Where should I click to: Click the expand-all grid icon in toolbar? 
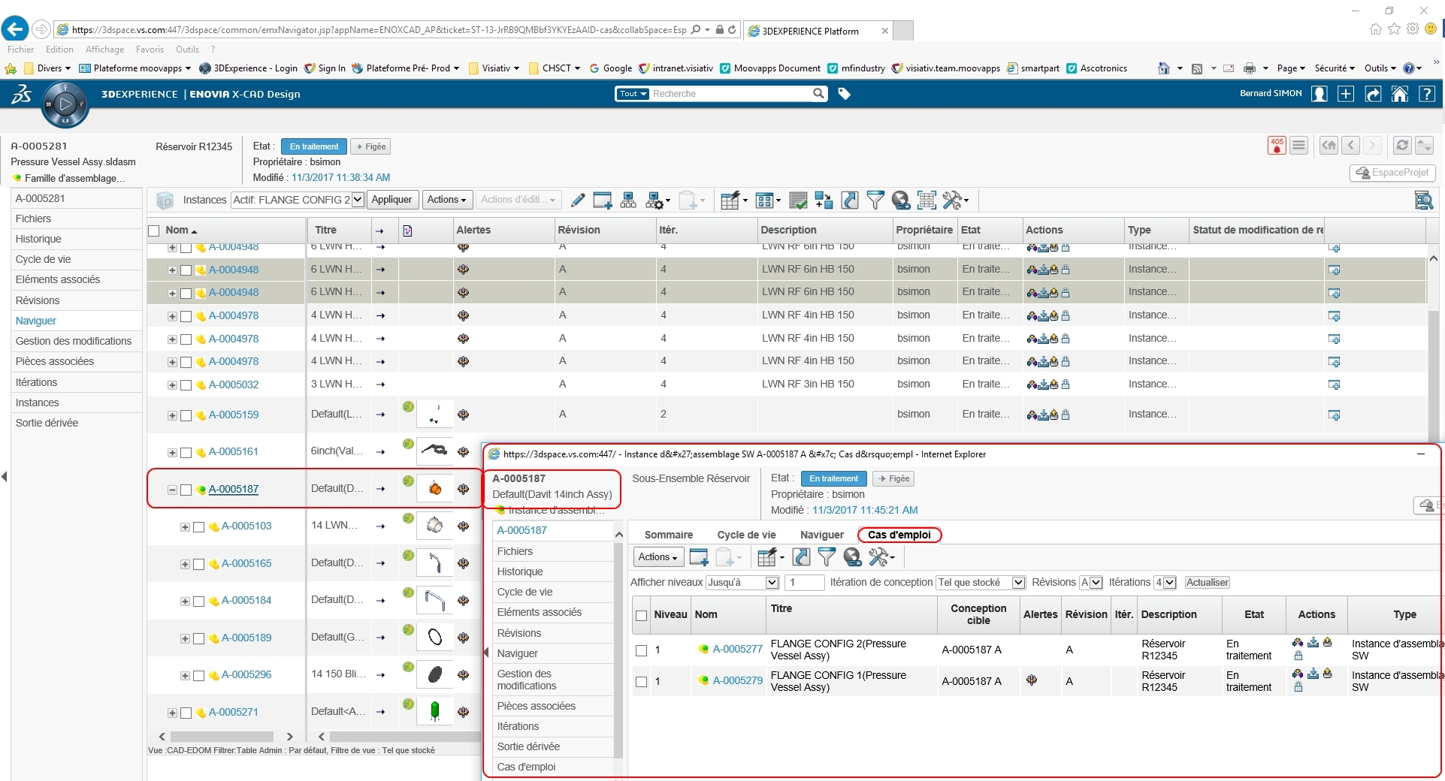click(927, 201)
